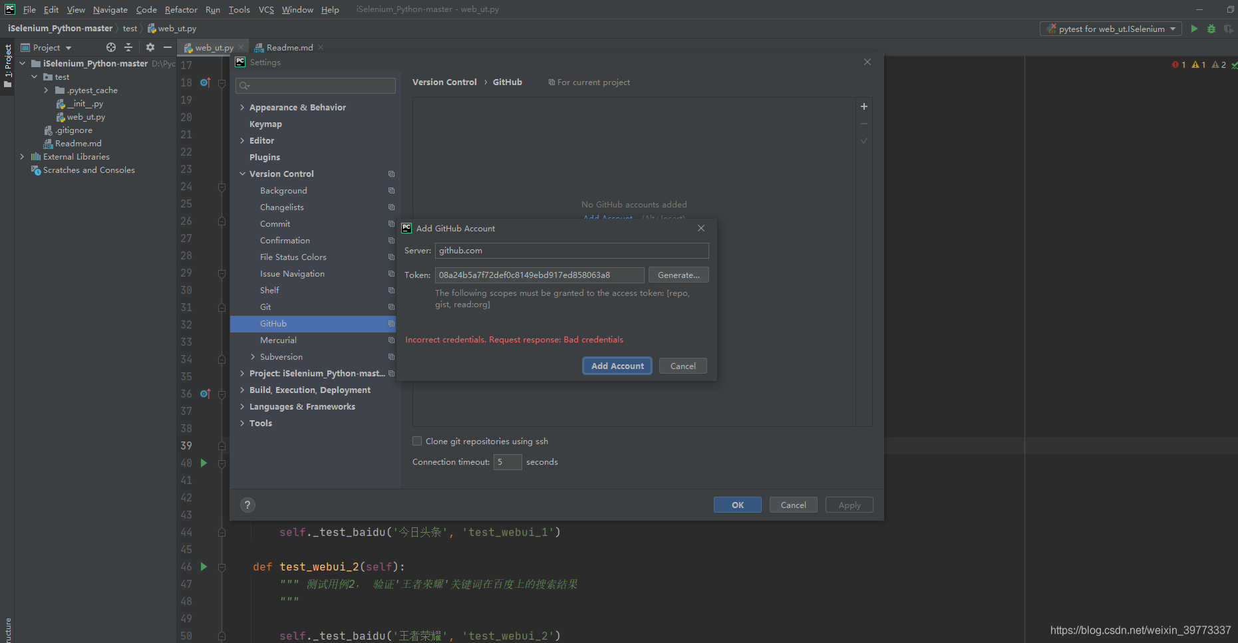This screenshot has width=1238, height=643.
Task: Click the help question mark in Settings
Action: coord(247,505)
